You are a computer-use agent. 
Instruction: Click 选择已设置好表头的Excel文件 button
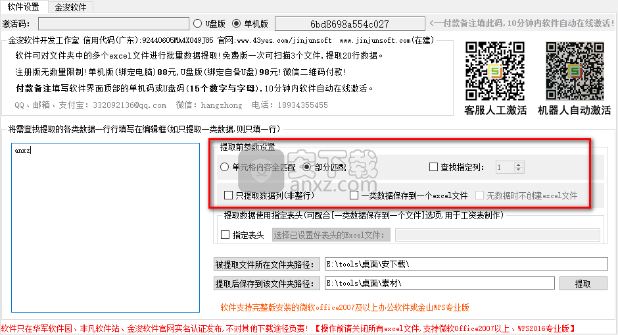coord(331,235)
